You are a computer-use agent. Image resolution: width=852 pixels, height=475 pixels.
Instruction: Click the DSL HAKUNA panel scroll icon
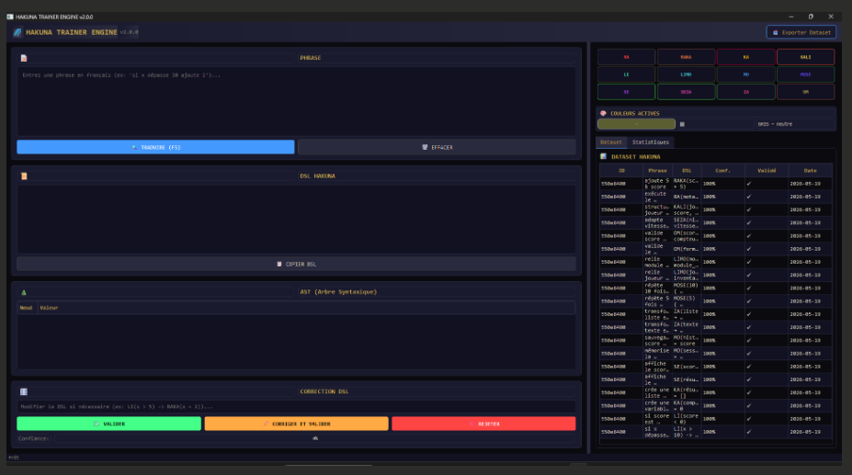[24, 176]
